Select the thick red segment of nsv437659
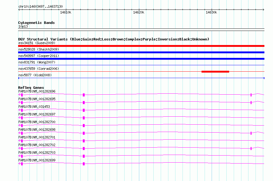The height and width of the screenshot is (181, 273). click(215, 72)
